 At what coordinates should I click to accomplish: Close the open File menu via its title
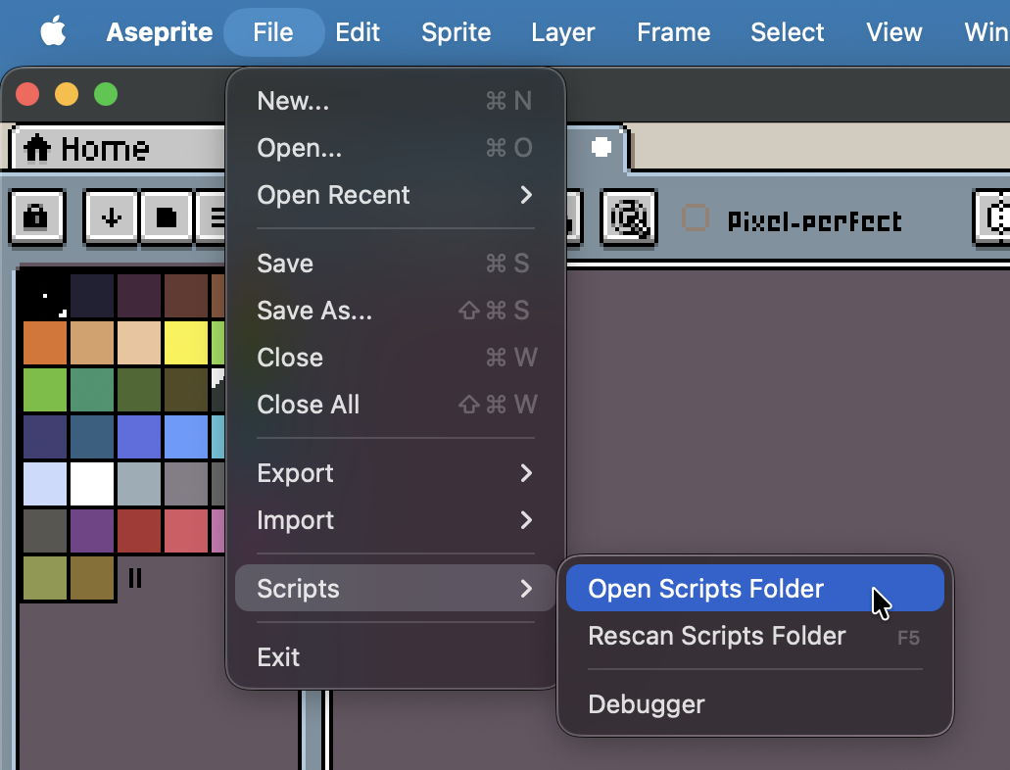(273, 31)
